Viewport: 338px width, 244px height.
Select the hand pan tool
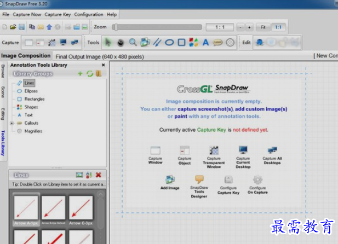tap(121, 43)
